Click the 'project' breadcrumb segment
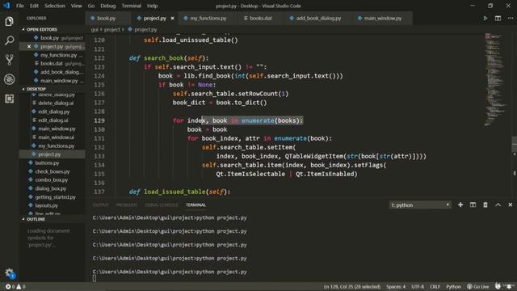The height and width of the screenshot is (291, 517). coord(112,29)
